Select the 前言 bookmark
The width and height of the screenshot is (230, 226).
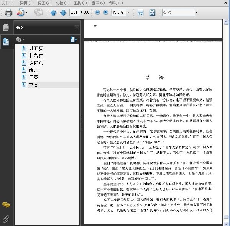click(x=33, y=70)
